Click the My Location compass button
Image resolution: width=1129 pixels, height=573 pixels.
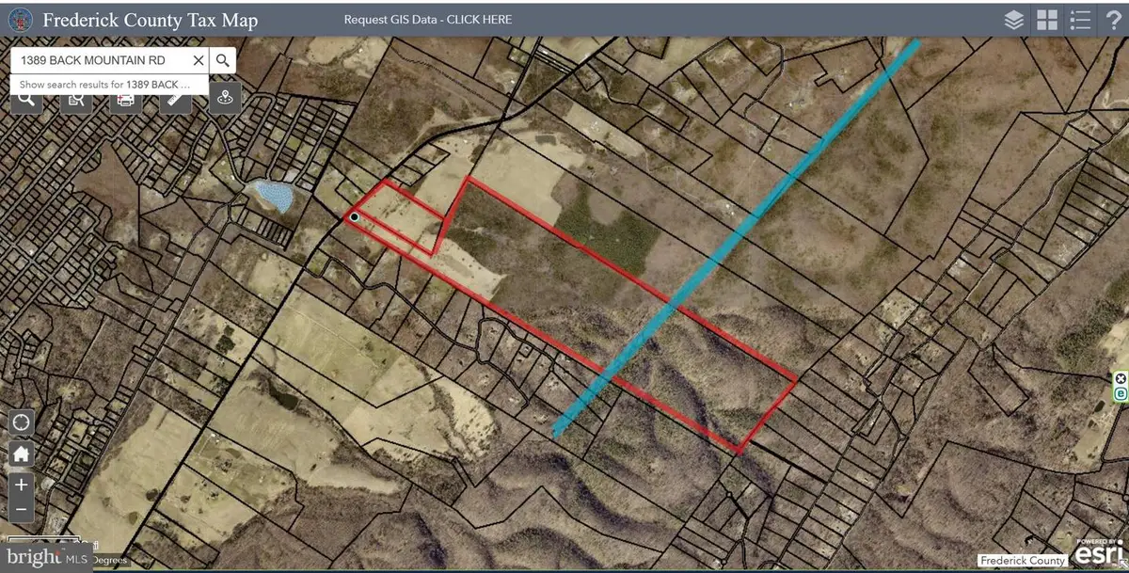[21, 422]
